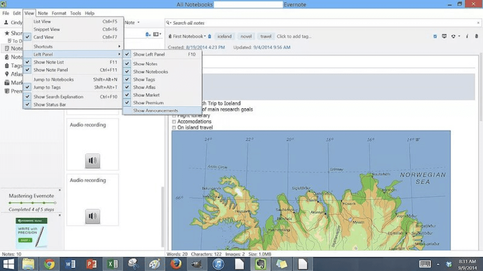Select Show Announcements menu item
The height and width of the screenshot is (271, 483).
click(x=155, y=111)
